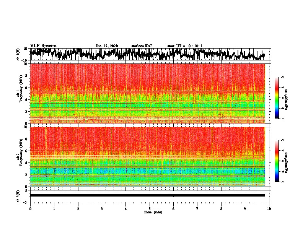This screenshot has width=303, height=234.
Task: Click the station=KAP label
Action: [142, 46]
